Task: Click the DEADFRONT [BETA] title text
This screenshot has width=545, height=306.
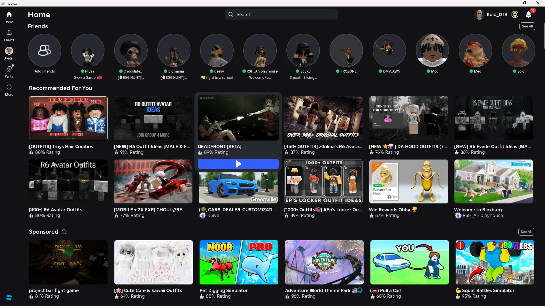Action: [x=220, y=146]
